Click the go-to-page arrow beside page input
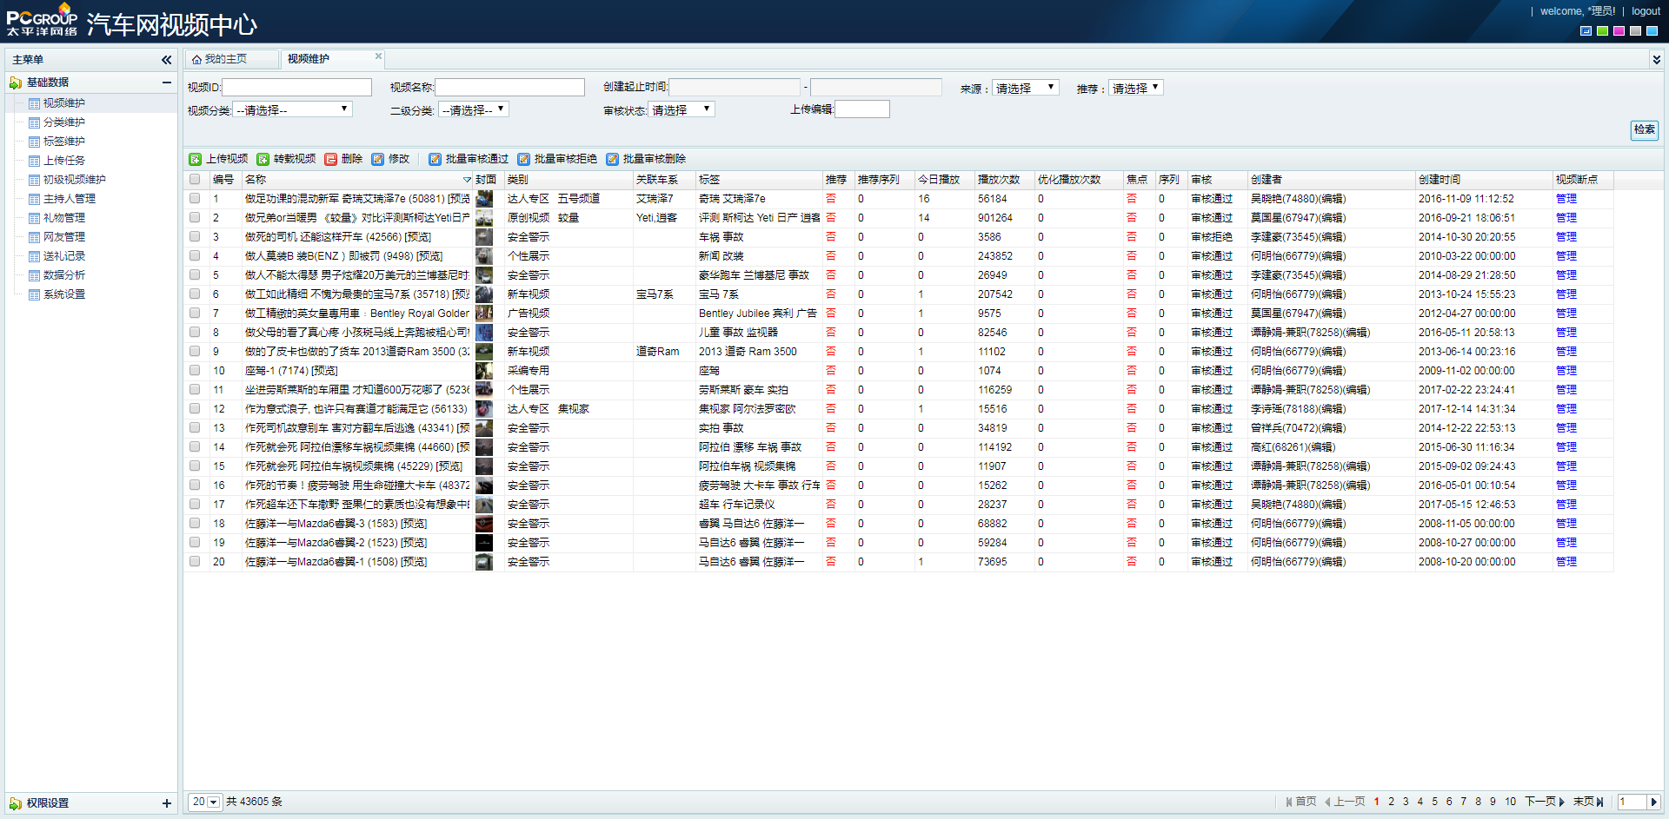The image size is (1669, 819). point(1653,802)
